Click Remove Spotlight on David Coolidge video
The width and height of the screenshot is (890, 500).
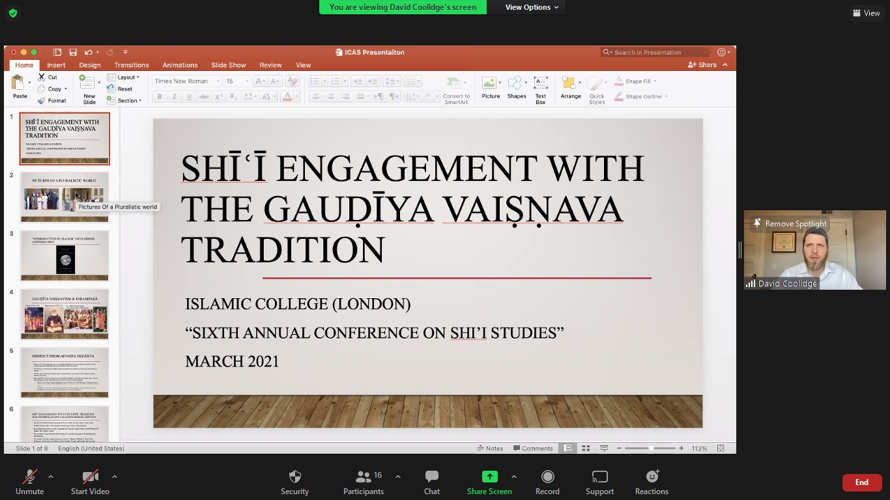tap(790, 223)
